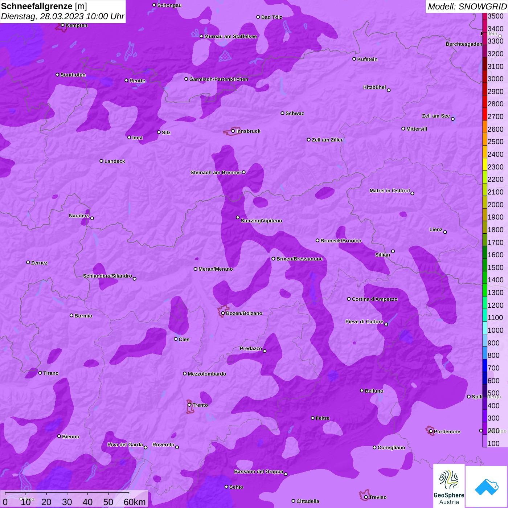Click the 60km scale bar label
The width and height of the screenshot is (508, 508).
135,502
